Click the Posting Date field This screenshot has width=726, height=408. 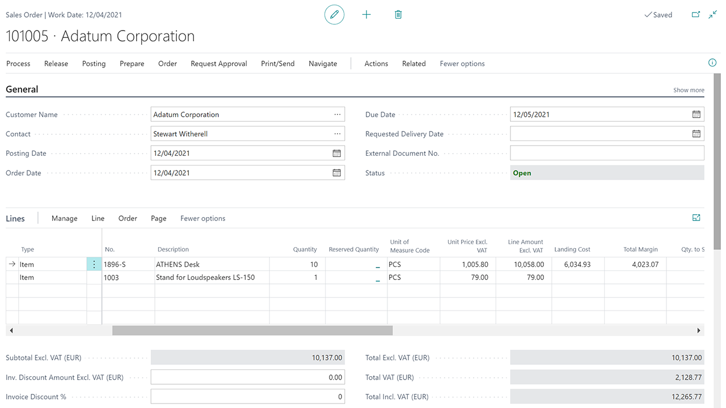[x=248, y=153]
